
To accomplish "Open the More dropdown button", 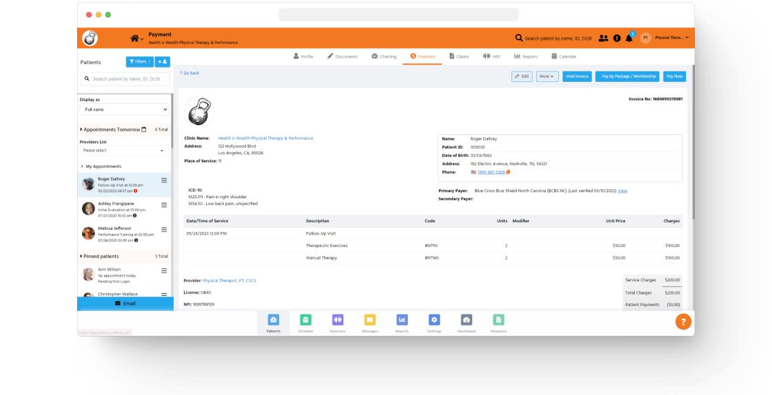I will 547,76.
